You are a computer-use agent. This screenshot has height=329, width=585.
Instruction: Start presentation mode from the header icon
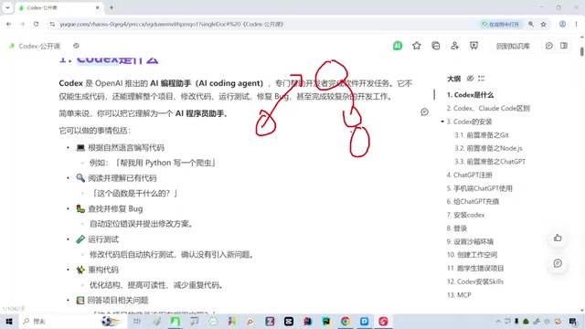point(473,46)
